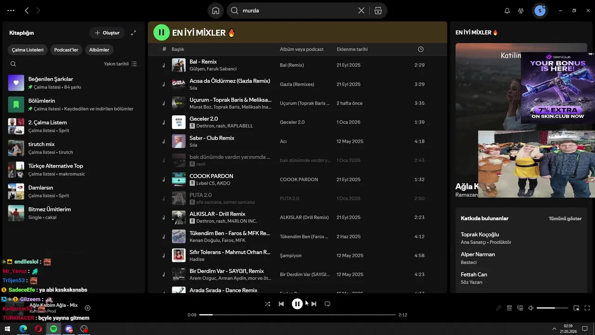
Task: Seek in the playback progress bar
Action: click(x=297, y=315)
